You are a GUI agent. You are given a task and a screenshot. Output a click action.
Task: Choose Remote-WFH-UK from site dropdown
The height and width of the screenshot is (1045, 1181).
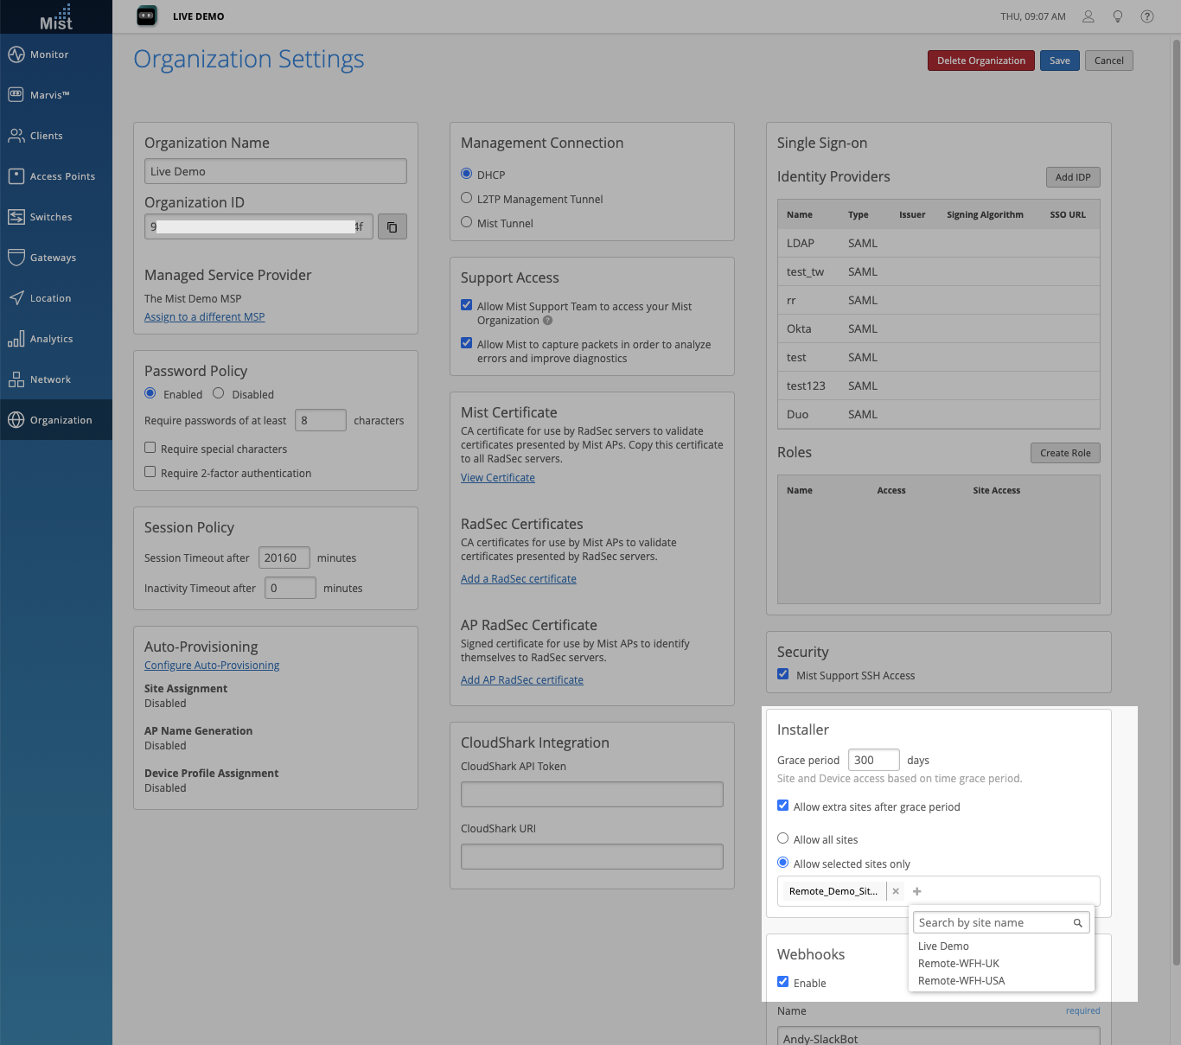[x=958, y=963]
